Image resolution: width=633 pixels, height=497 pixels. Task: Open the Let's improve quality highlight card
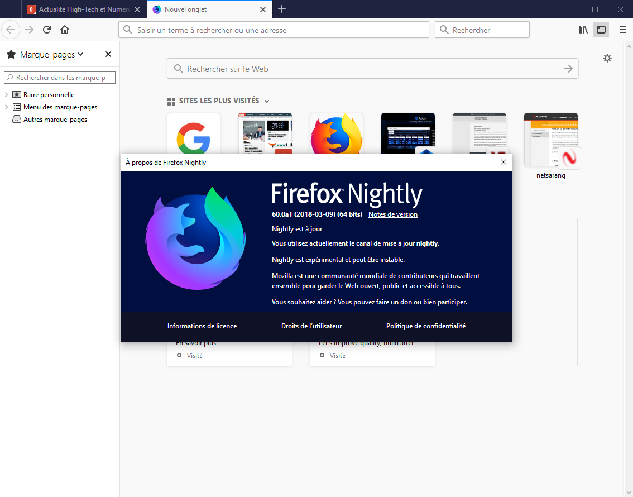click(372, 354)
